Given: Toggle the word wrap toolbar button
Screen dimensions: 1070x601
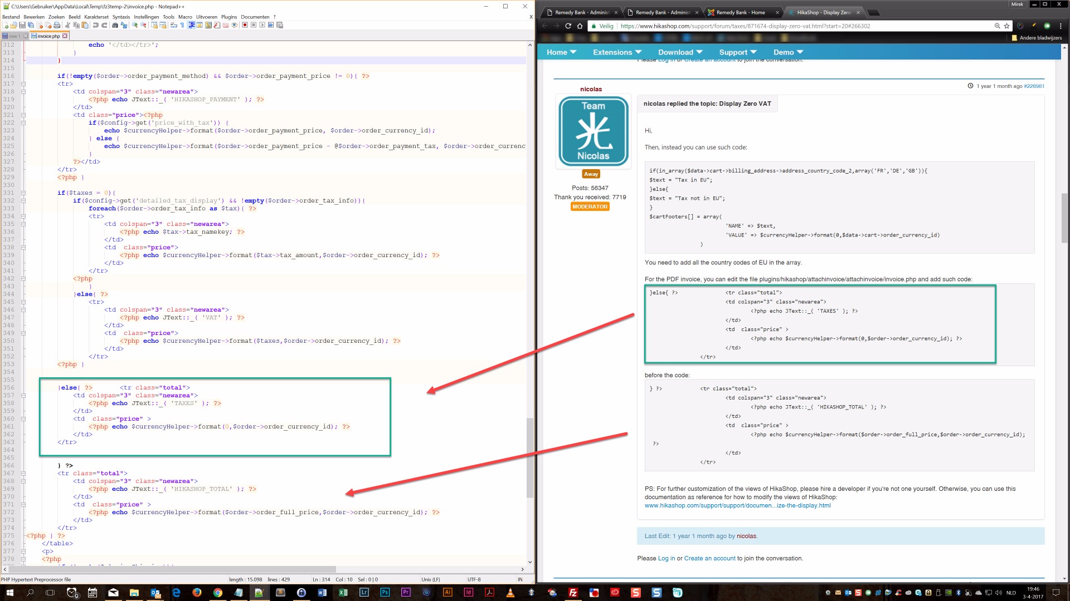Looking at the screenshot, I should pyautogui.click(x=173, y=25).
